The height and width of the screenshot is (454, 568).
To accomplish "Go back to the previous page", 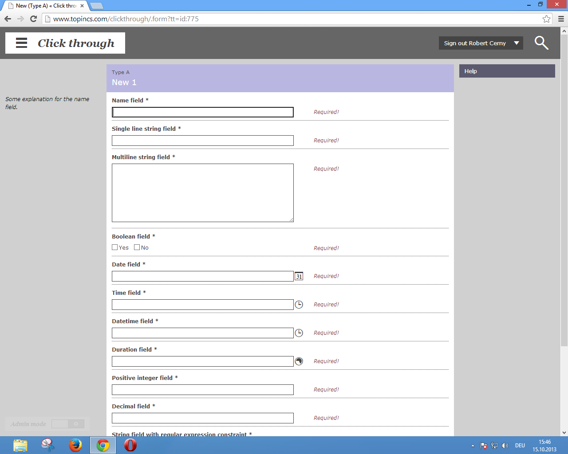I will click(x=8, y=19).
